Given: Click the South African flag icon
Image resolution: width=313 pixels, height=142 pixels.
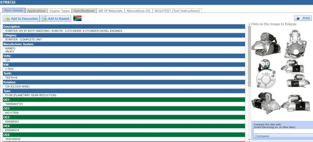Looking at the screenshot, I should click(77, 18).
